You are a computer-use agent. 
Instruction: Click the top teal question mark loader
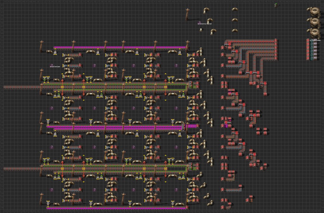point(311,44)
